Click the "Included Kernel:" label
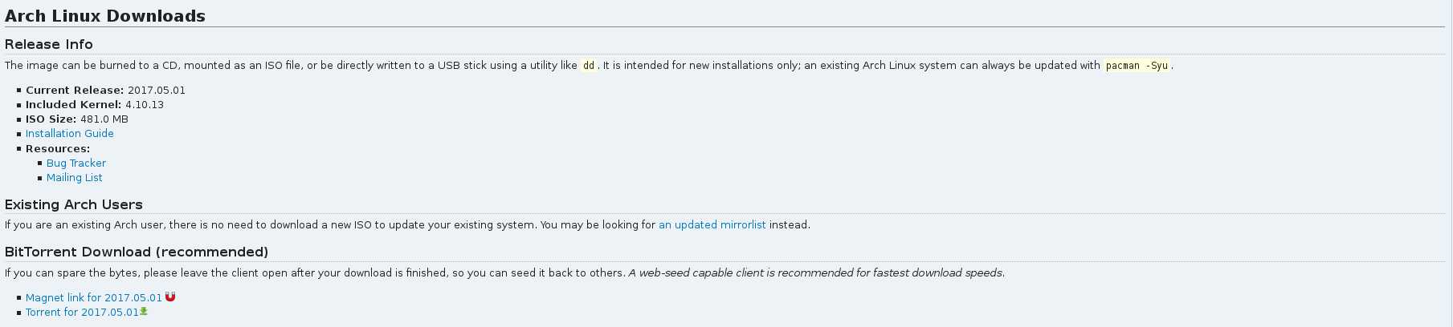The image size is (1453, 327). (74, 105)
